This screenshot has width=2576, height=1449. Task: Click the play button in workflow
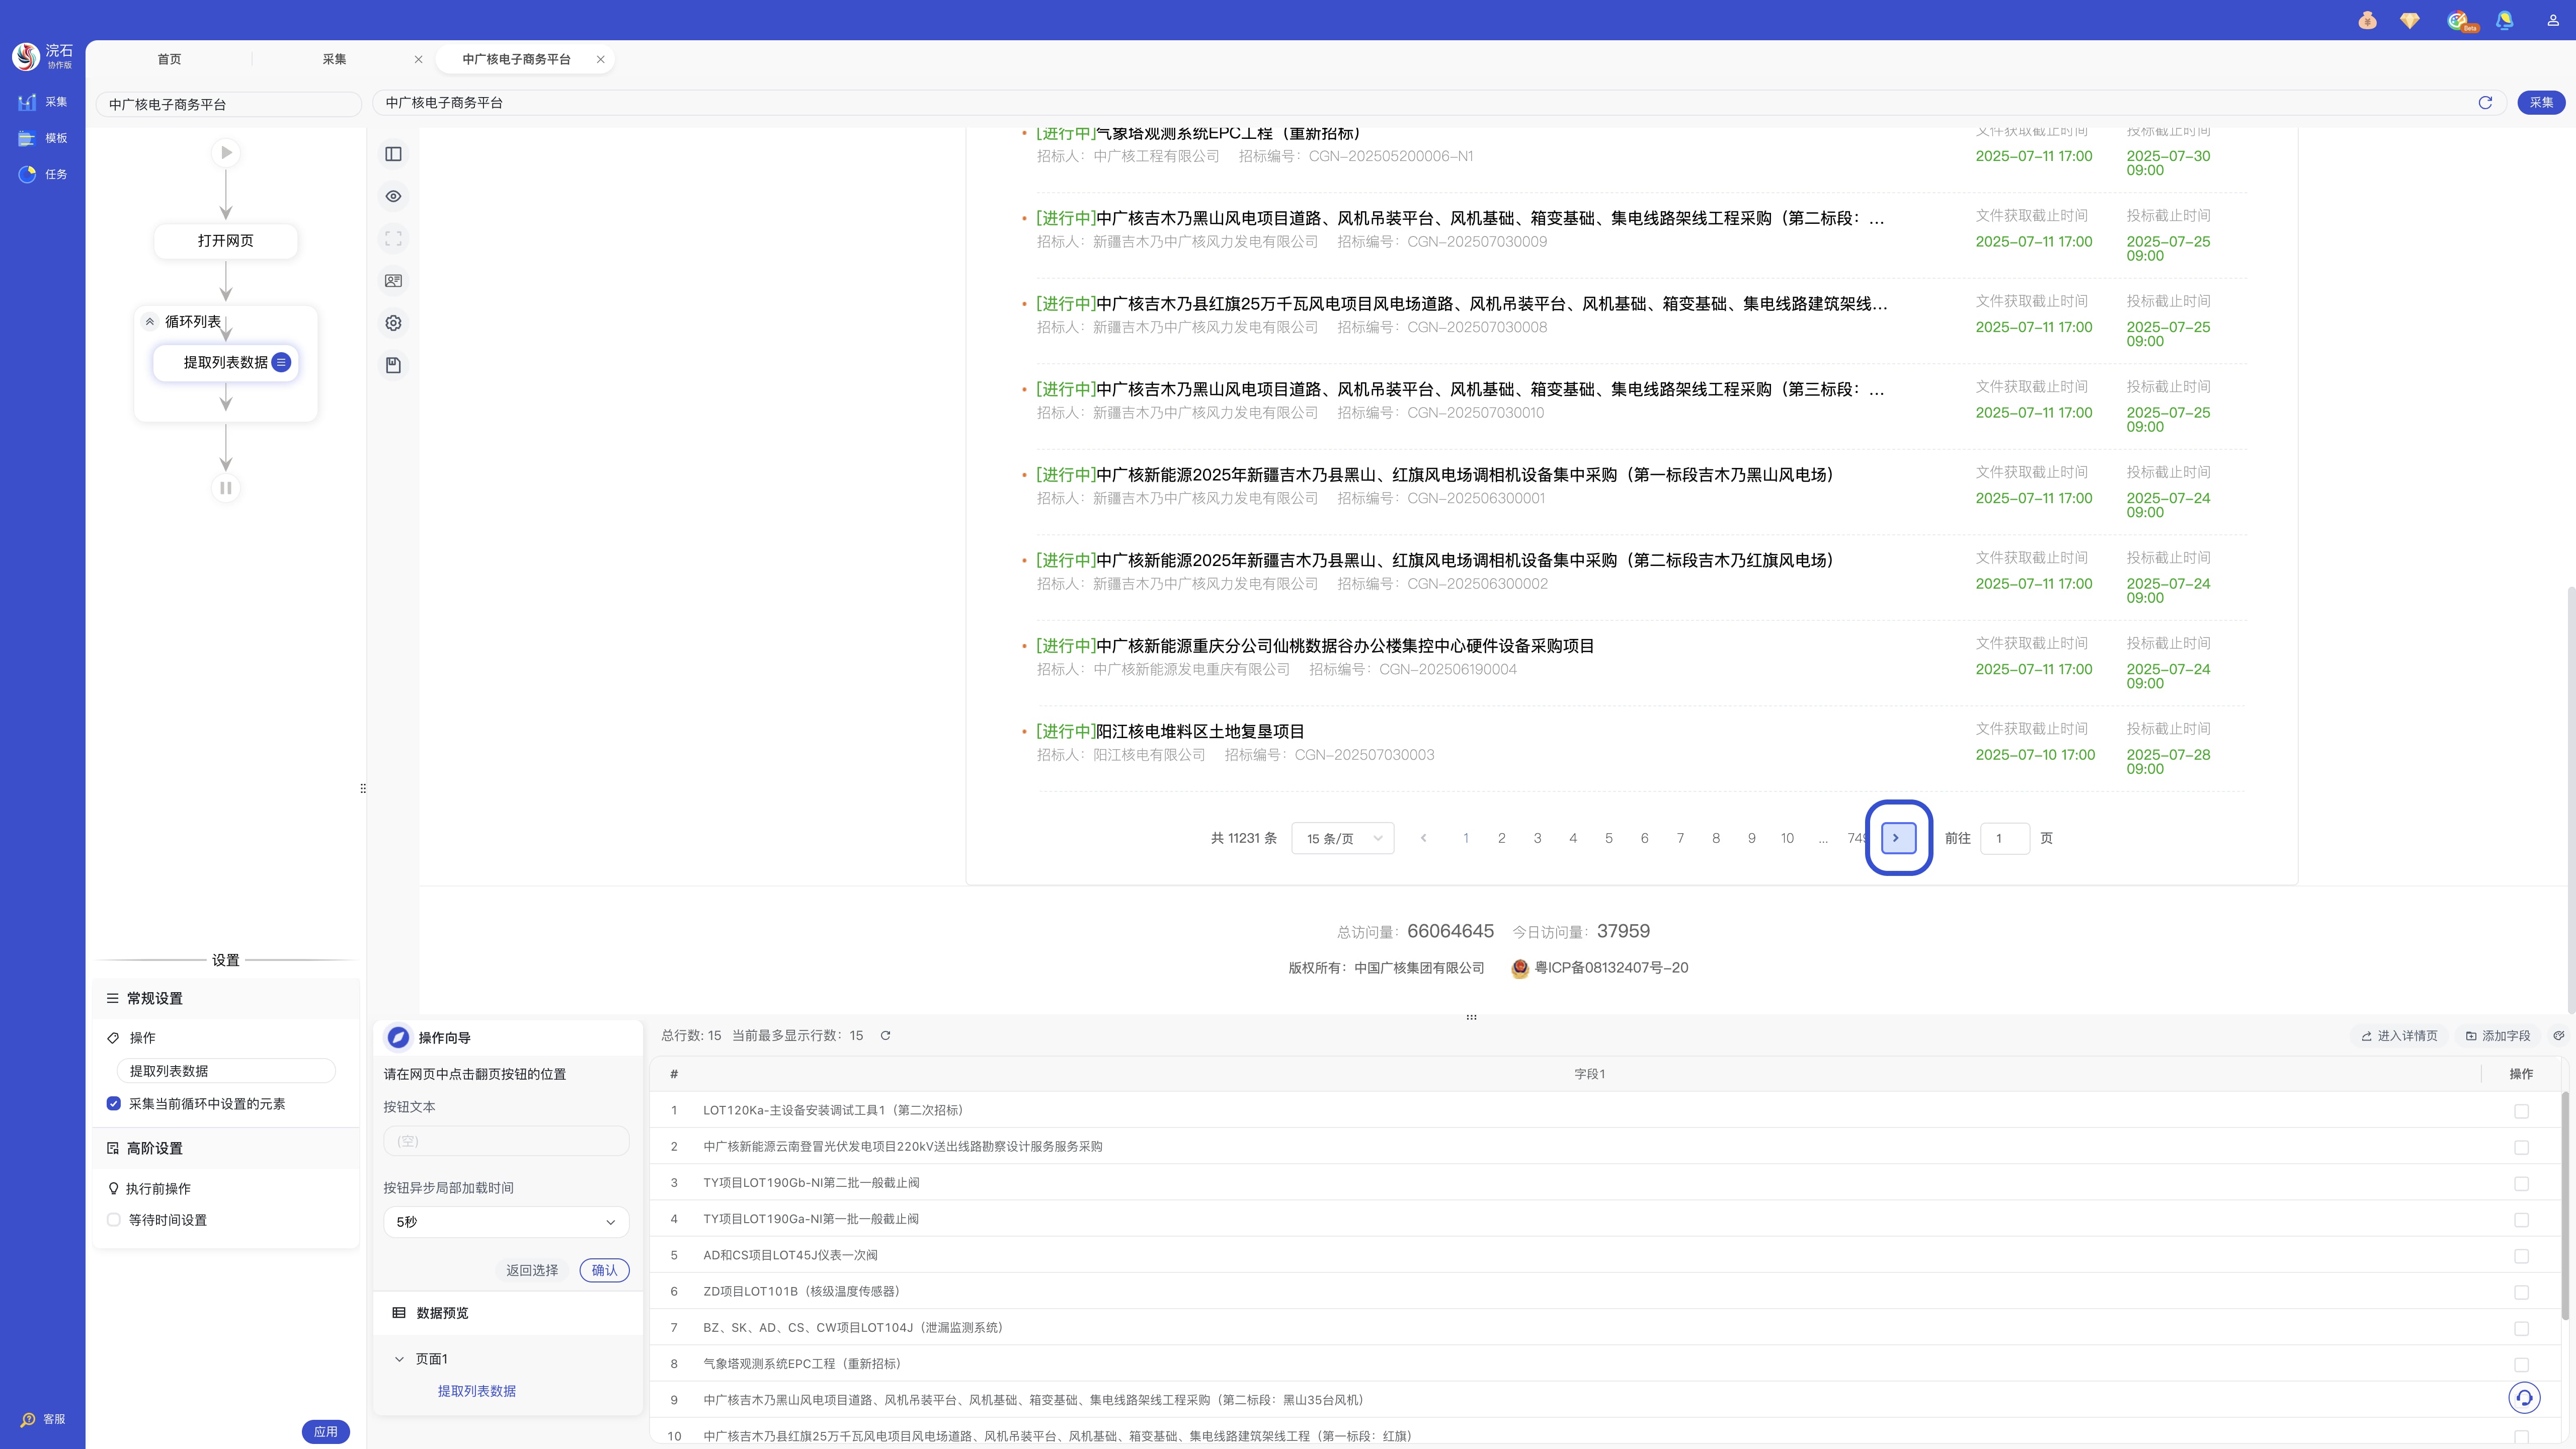click(x=226, y=153)
